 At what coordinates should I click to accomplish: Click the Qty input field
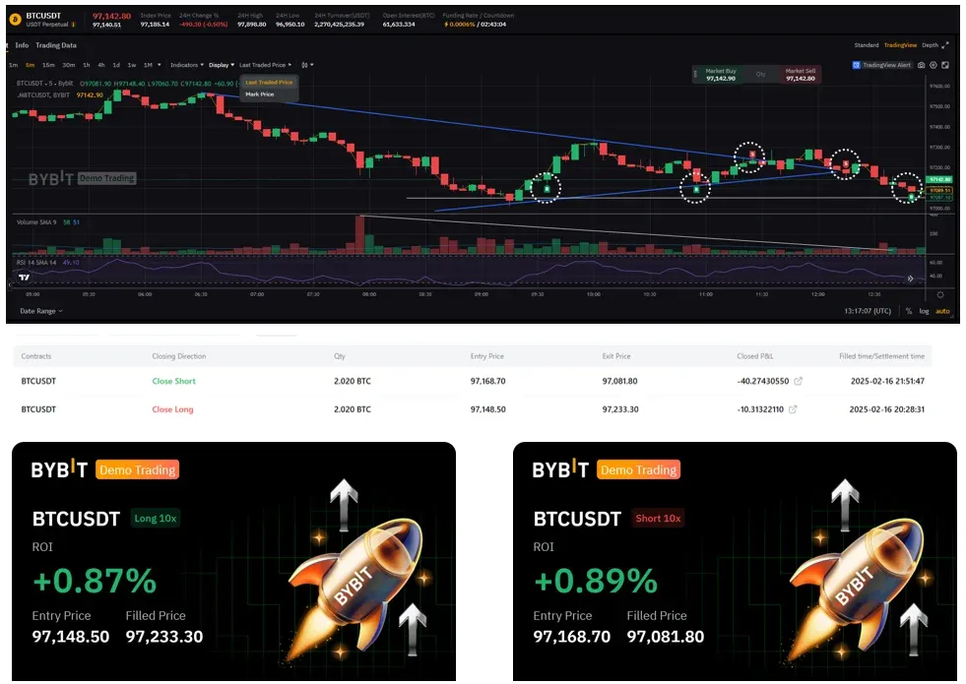click(761, 75)
